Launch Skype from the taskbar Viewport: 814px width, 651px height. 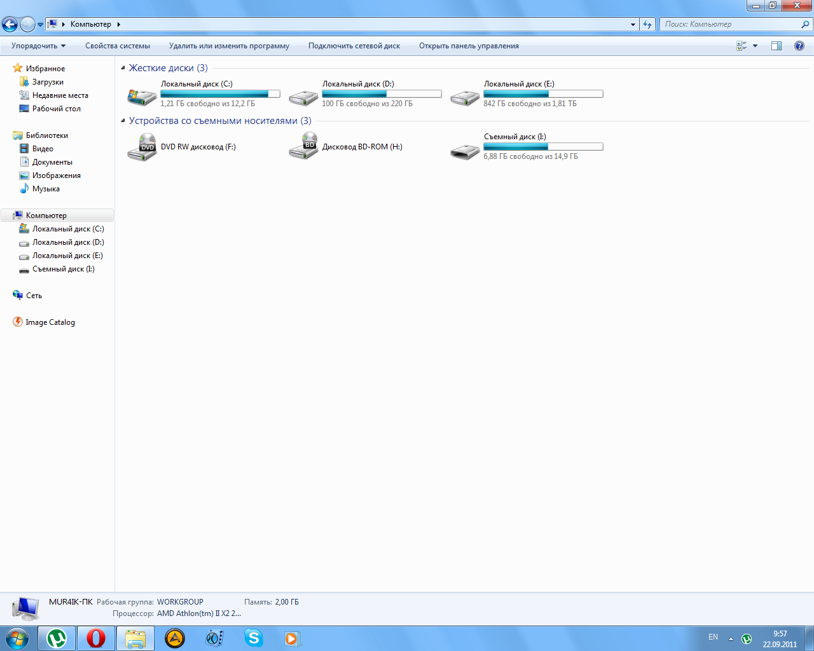click(x=254, y=638)
